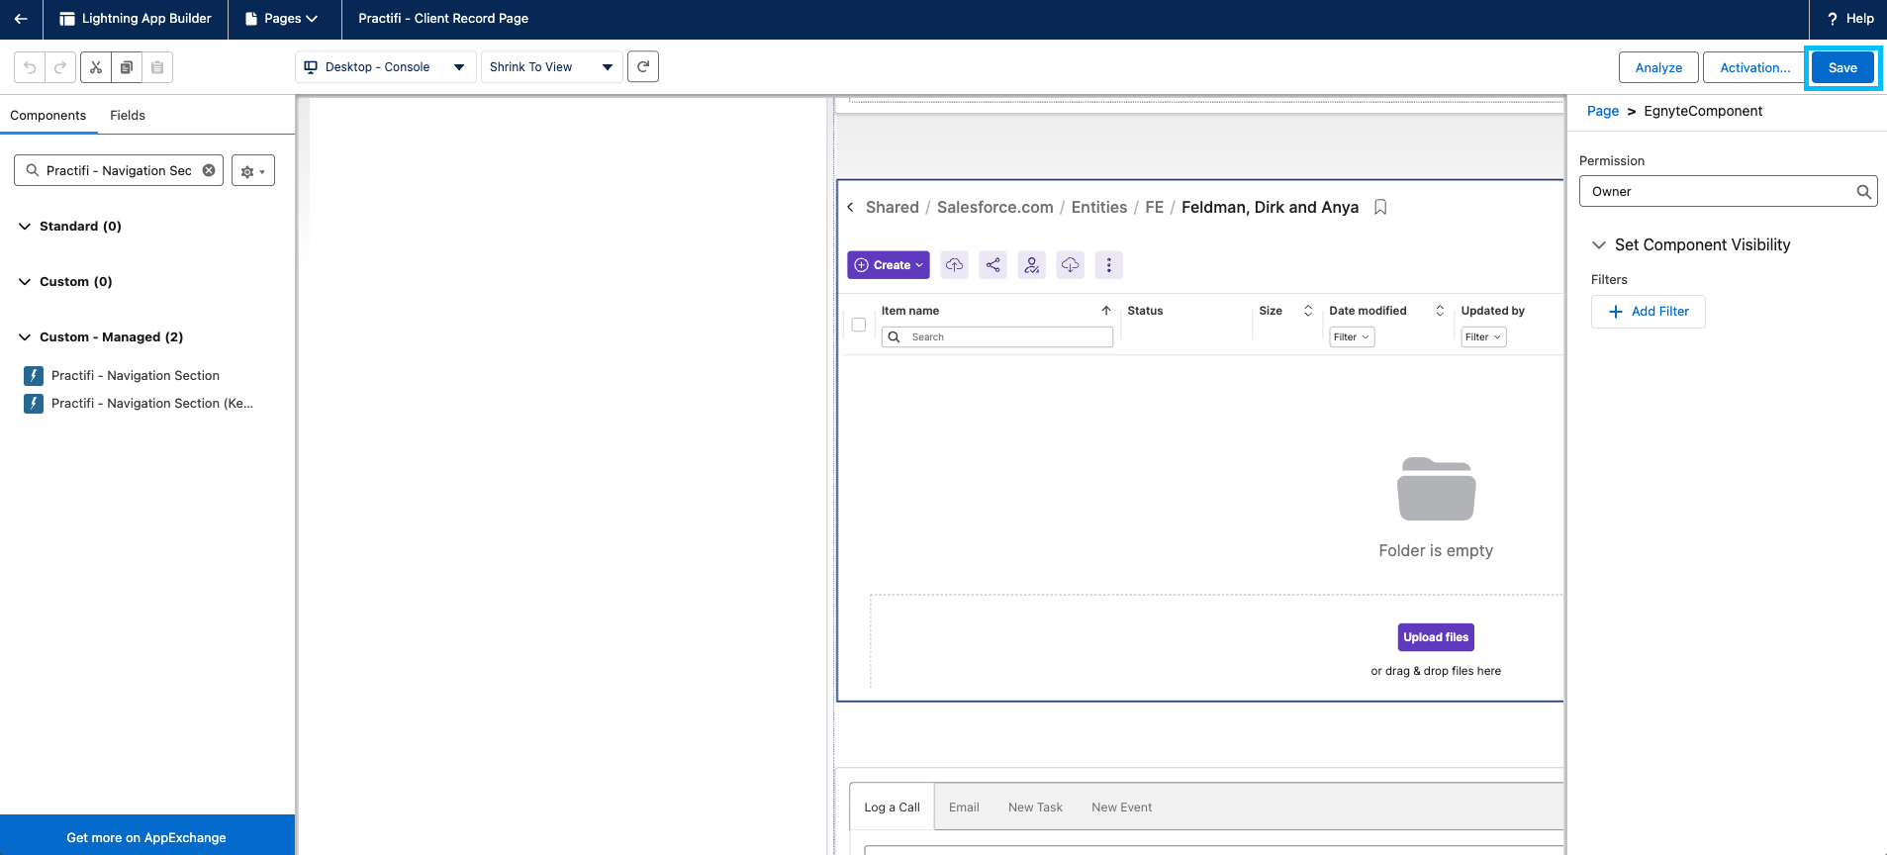The image size is (1887, 855).
Task: Open the more options vertical dots
Action: (1109, 265)
